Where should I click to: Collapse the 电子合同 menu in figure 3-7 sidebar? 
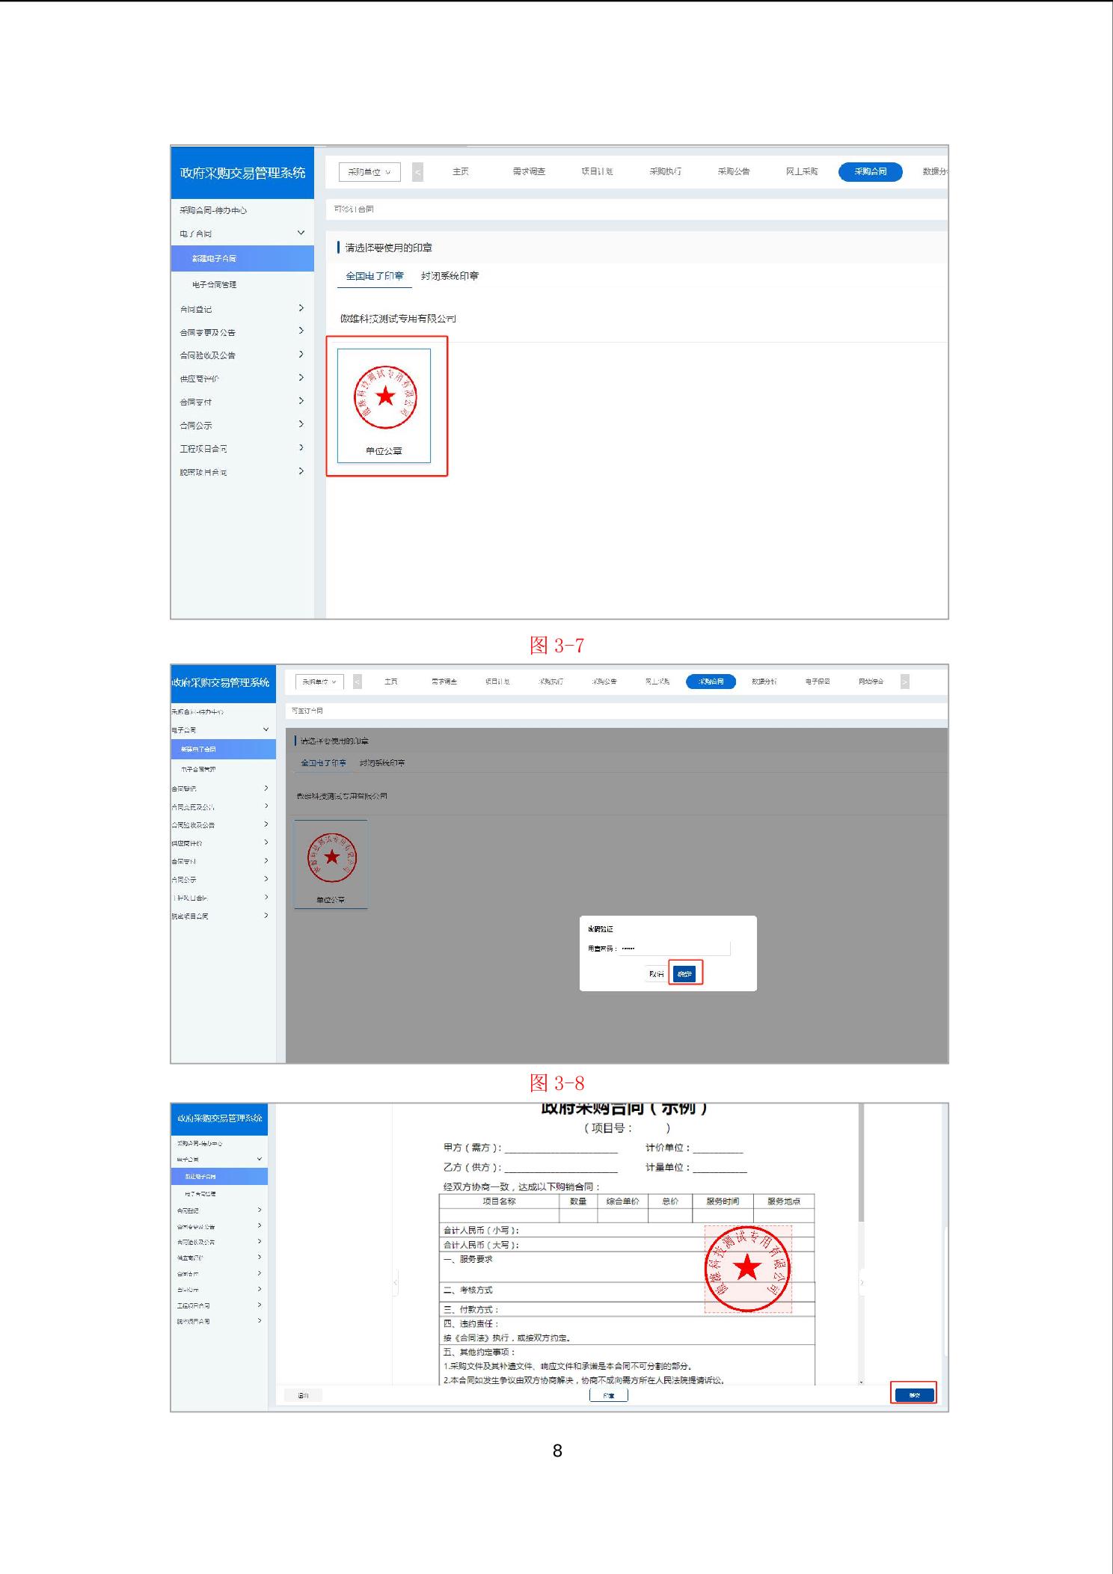coord(301,233)
